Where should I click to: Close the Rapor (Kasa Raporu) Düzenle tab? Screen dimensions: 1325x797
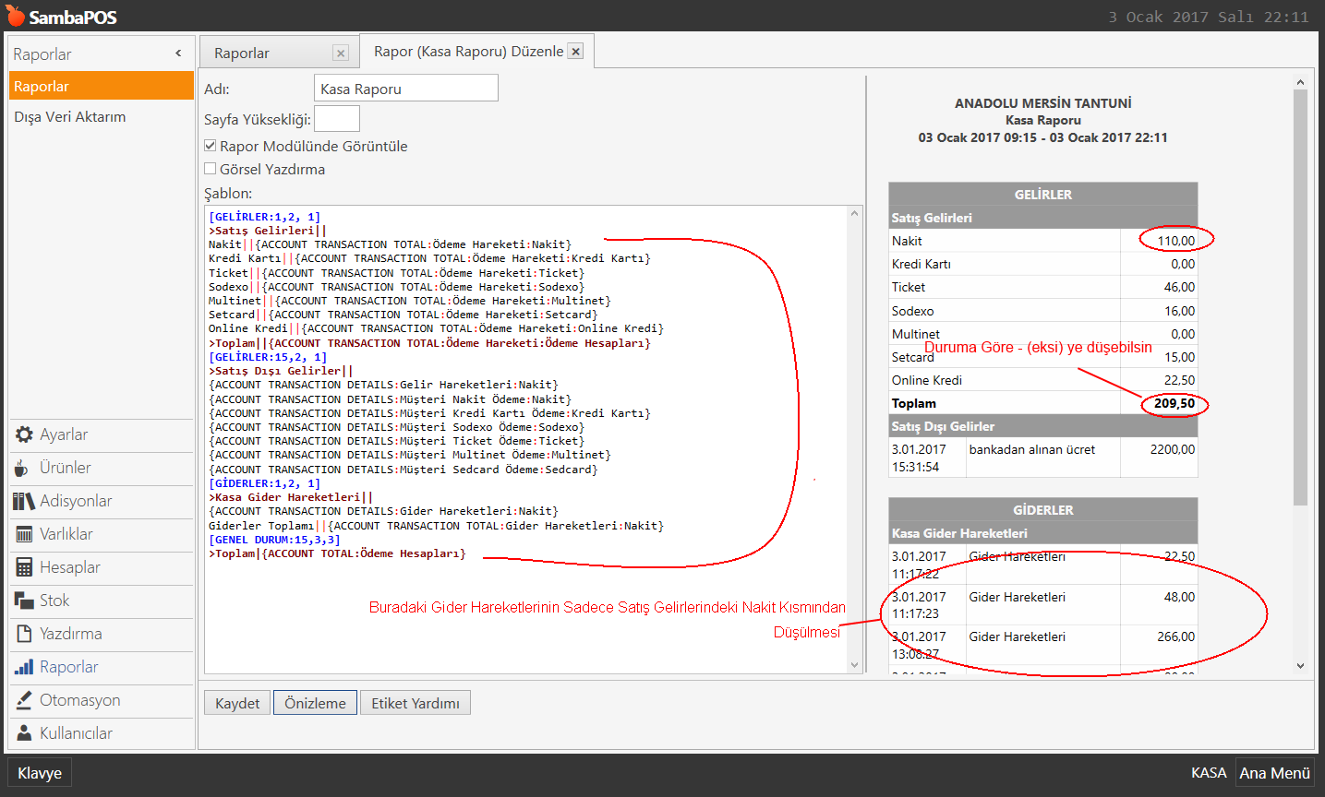click(x=575, y=52)
